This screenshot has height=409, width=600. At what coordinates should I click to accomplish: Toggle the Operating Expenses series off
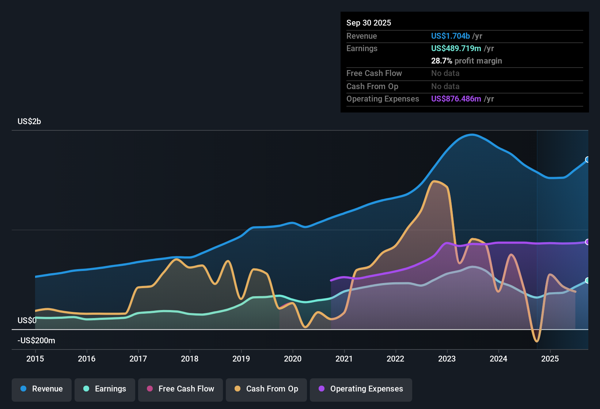361,389
